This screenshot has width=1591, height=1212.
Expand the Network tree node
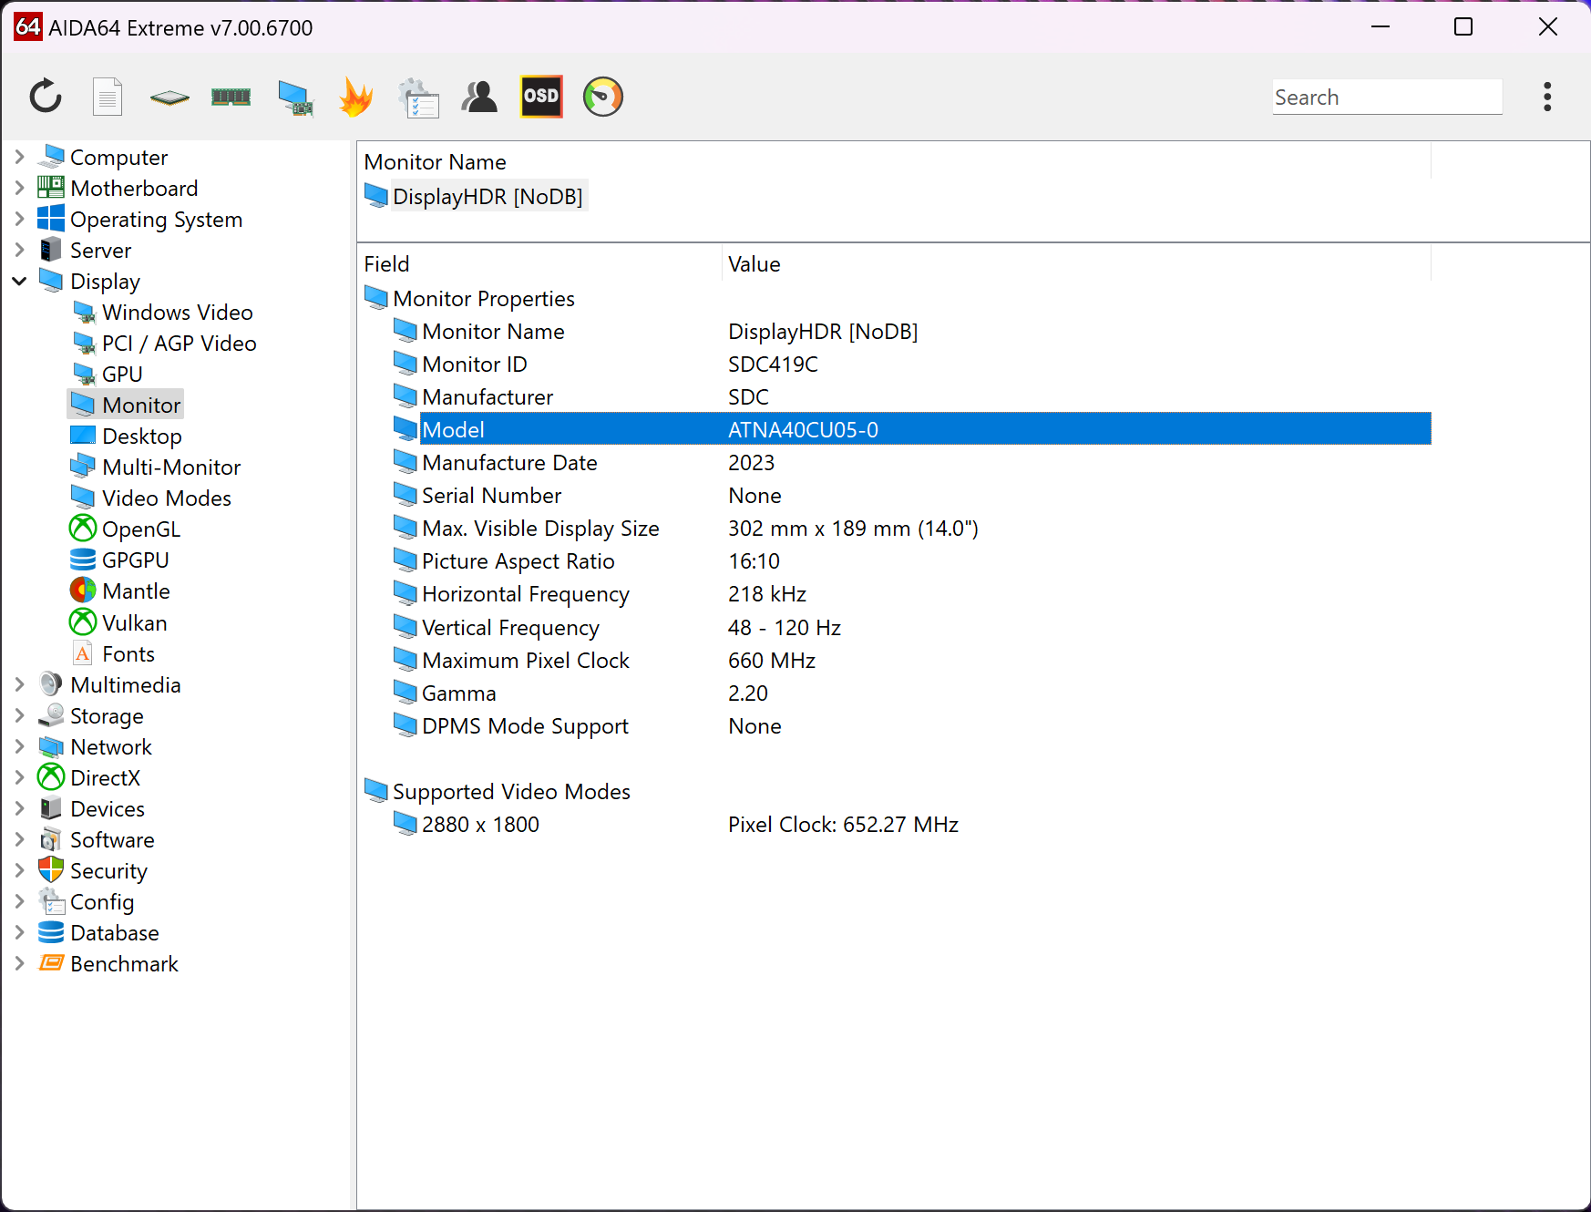(19, 746)
